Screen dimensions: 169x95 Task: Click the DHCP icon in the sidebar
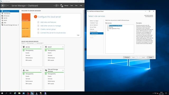tap(2, 20)
